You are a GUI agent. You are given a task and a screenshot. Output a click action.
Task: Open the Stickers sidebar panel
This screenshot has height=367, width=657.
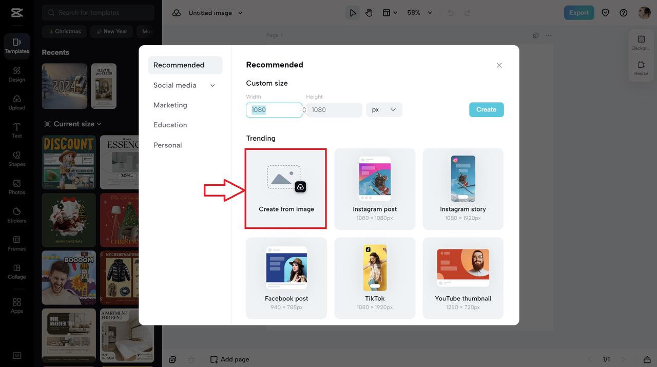pyautogui.click(x=17, y=215)
